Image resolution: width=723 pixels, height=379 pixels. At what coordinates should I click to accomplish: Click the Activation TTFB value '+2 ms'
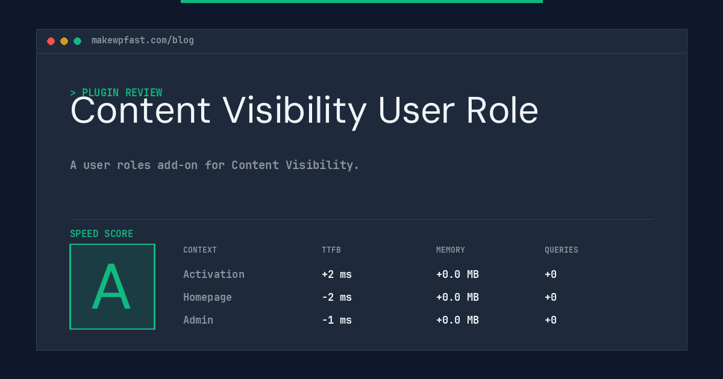click(337, 274)
